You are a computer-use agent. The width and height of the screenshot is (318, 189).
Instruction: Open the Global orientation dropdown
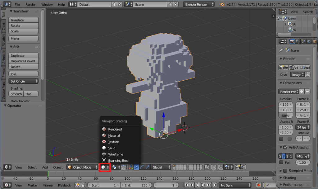tap(161, 167)
